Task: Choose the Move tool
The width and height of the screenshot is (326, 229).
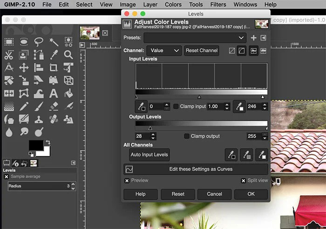Action: [x=24, y=68]
